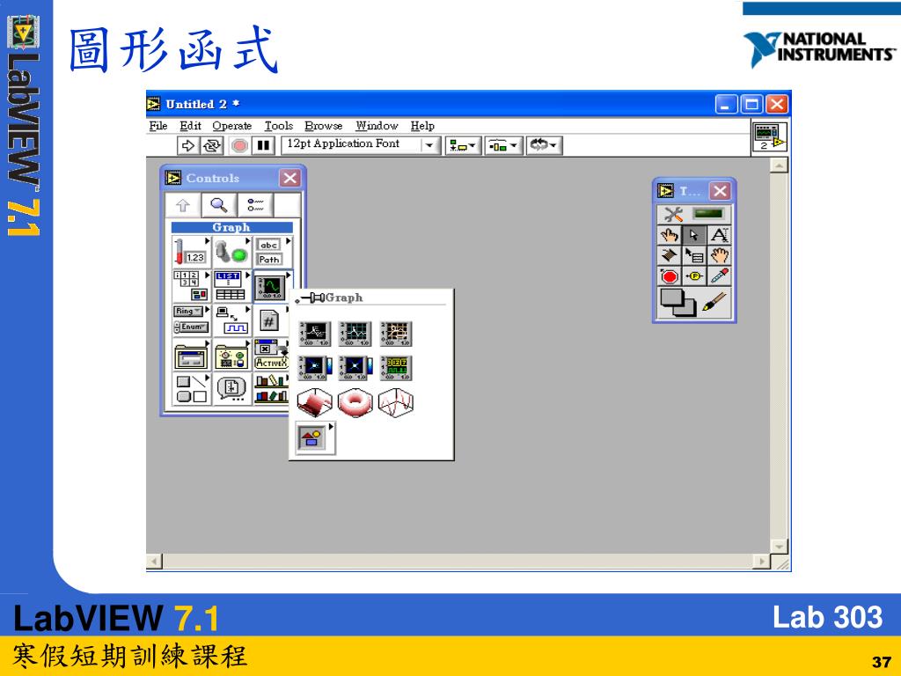Viewport: 901px width, 676px height.
Task: Click the Up arrow in Controls palette
Action: [x=183, y=205]
